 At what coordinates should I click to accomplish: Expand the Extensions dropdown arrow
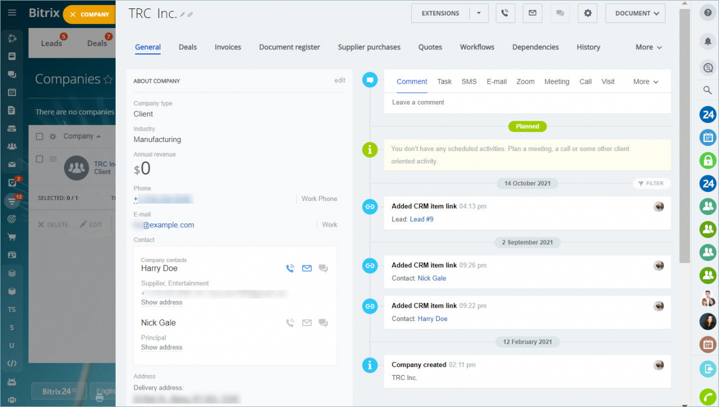(x=479, y=13)
